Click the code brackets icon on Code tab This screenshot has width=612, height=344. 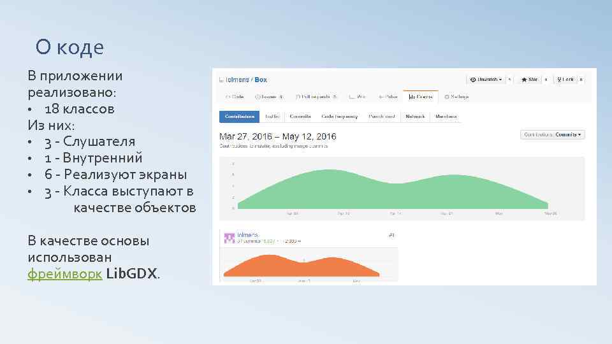[x=228, y=97]
